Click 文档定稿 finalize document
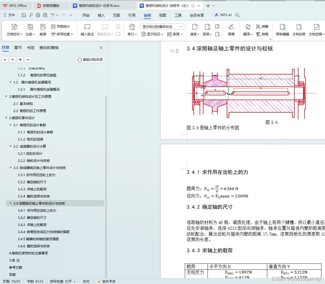Screen dimensions: 325x284 (x=316, y=30)
